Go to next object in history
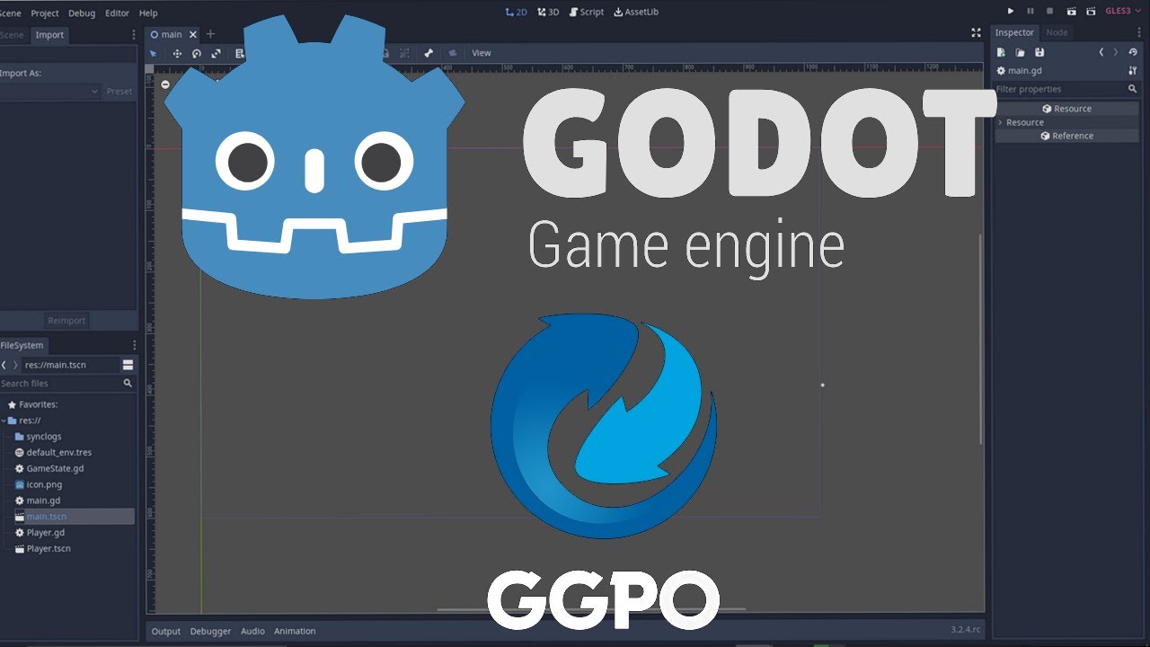 1116,52
